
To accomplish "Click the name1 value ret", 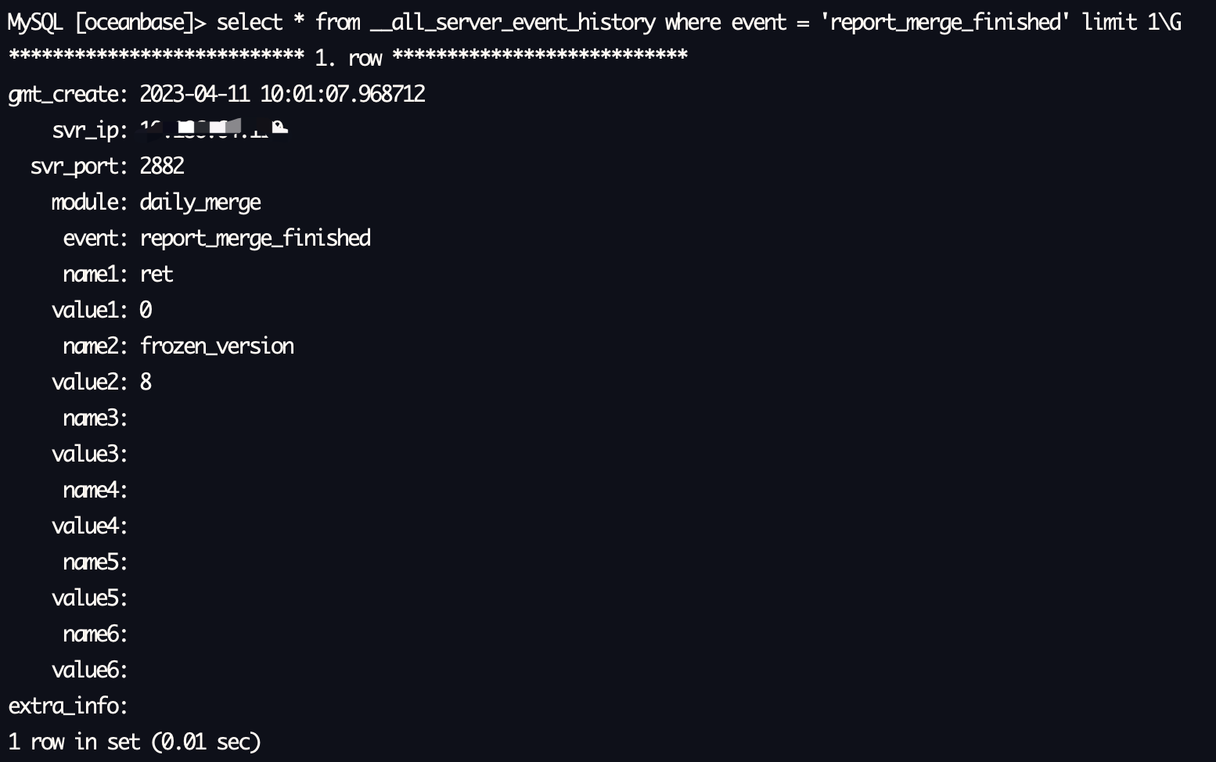I will pyautogui.click(x=156, y=275).
